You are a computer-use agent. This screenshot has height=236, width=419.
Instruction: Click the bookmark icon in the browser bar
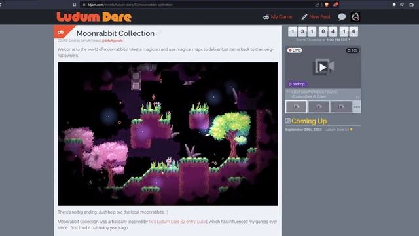(x=75, y=5)
